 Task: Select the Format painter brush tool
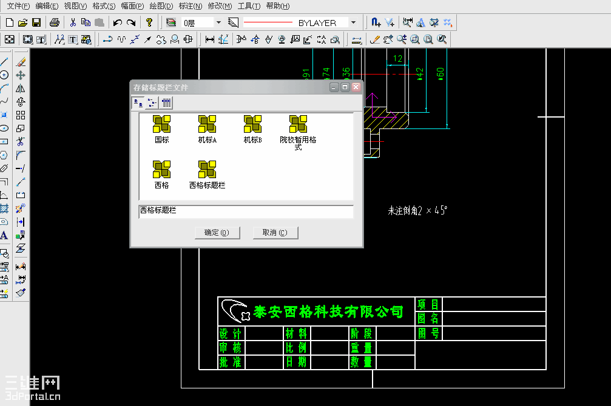pyautogui.click(x=21, y=292)
